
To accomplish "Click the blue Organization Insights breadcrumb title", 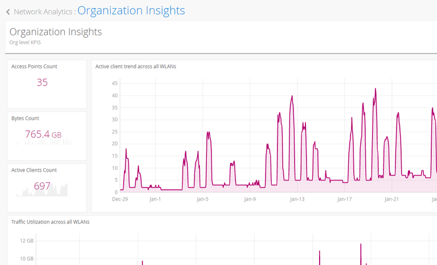I will pyautogui.click(x=131, y=11).
